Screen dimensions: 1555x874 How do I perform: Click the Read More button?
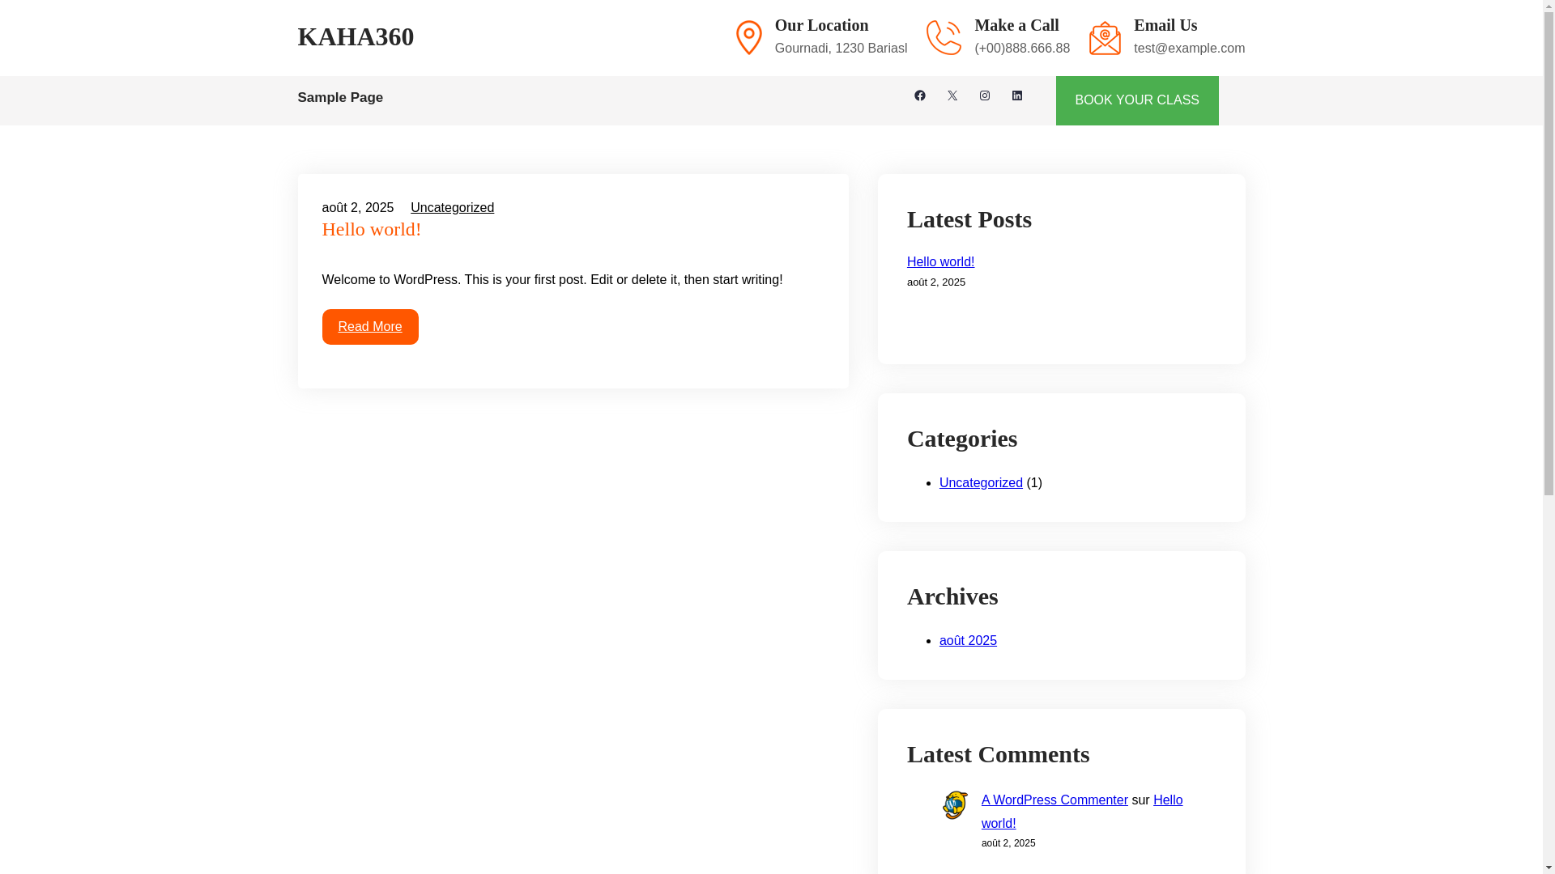[370, 327]
